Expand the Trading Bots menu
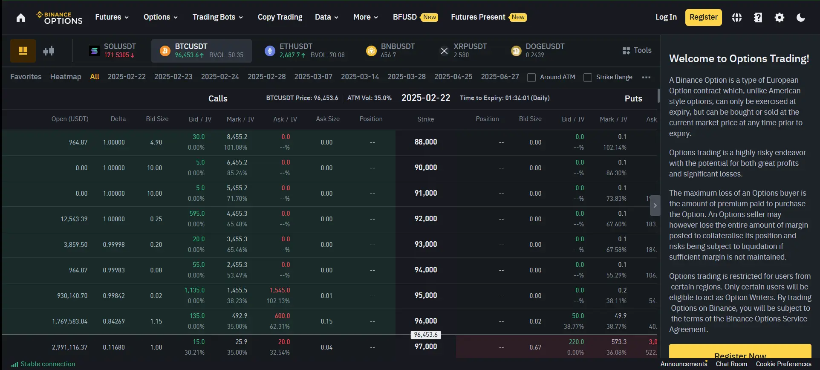The width and height of the screenshot is (820, 370). point(217,17)
